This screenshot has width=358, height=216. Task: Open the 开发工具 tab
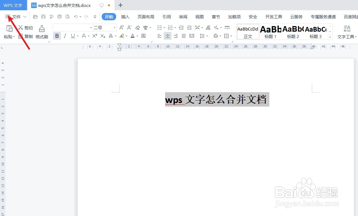274,17
